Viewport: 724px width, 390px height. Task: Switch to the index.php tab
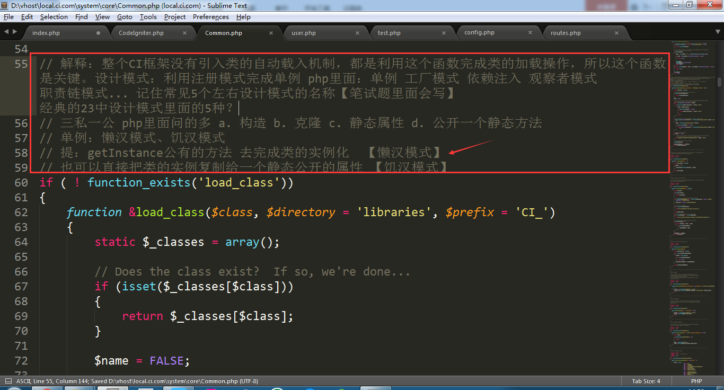(x=46, y=33)
